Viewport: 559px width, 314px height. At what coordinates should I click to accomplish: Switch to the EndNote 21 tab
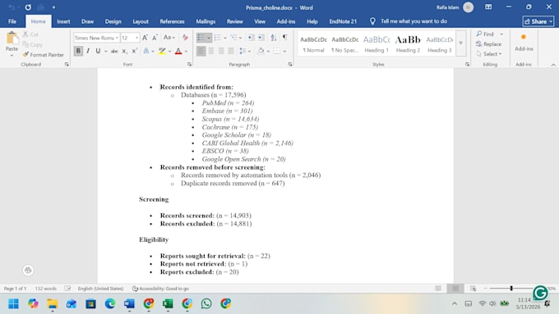pyautogui.click(x=343, y=21)
